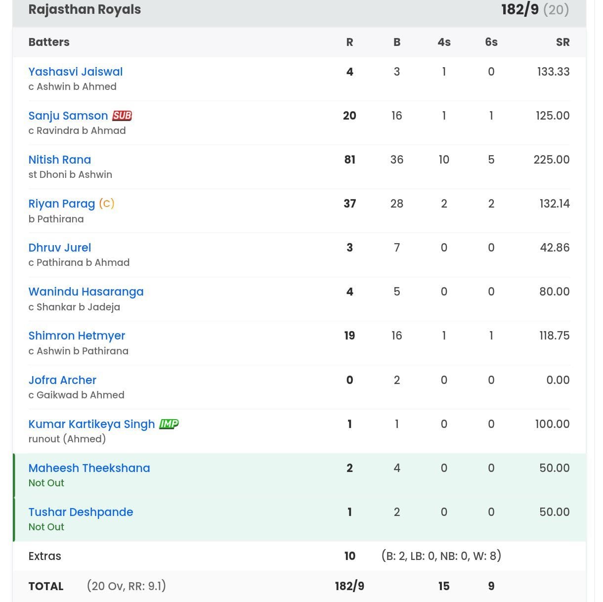Click the Batters column header
Image resolution: width=603 pixels, height=602 pixels.
pyautogui.click(x=49, y=42)
